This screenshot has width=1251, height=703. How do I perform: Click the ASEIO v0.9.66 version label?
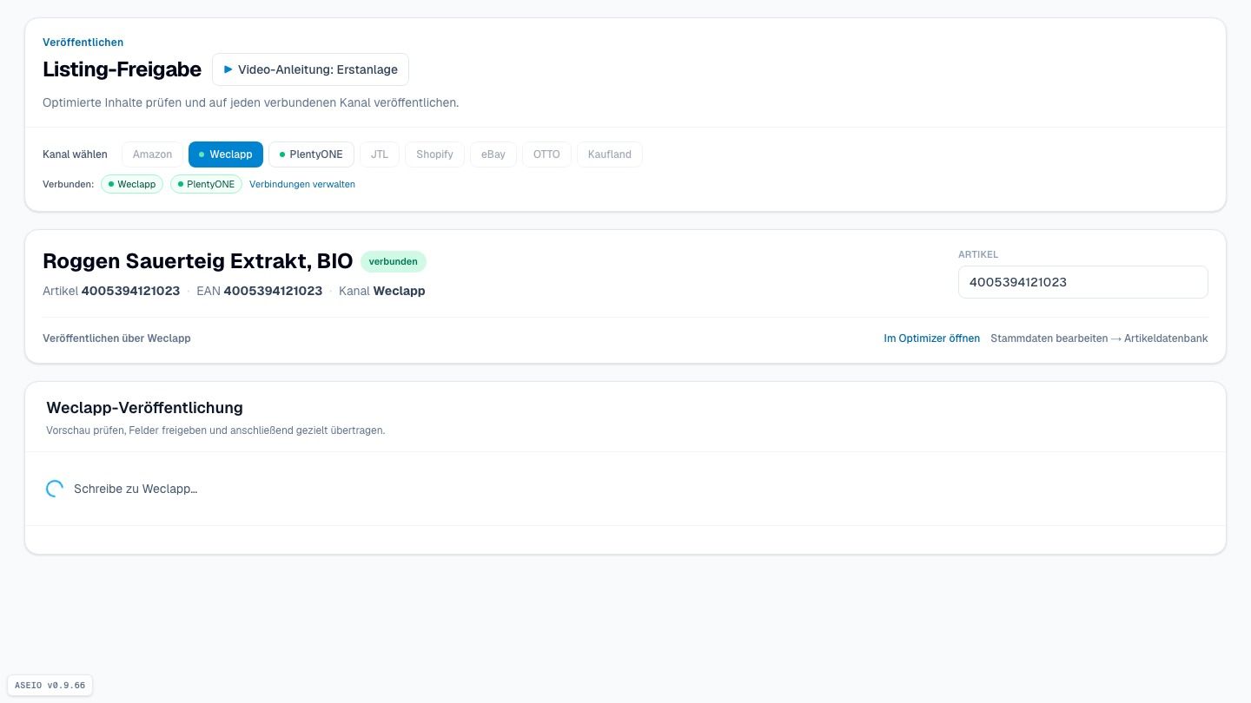point(50,685)
